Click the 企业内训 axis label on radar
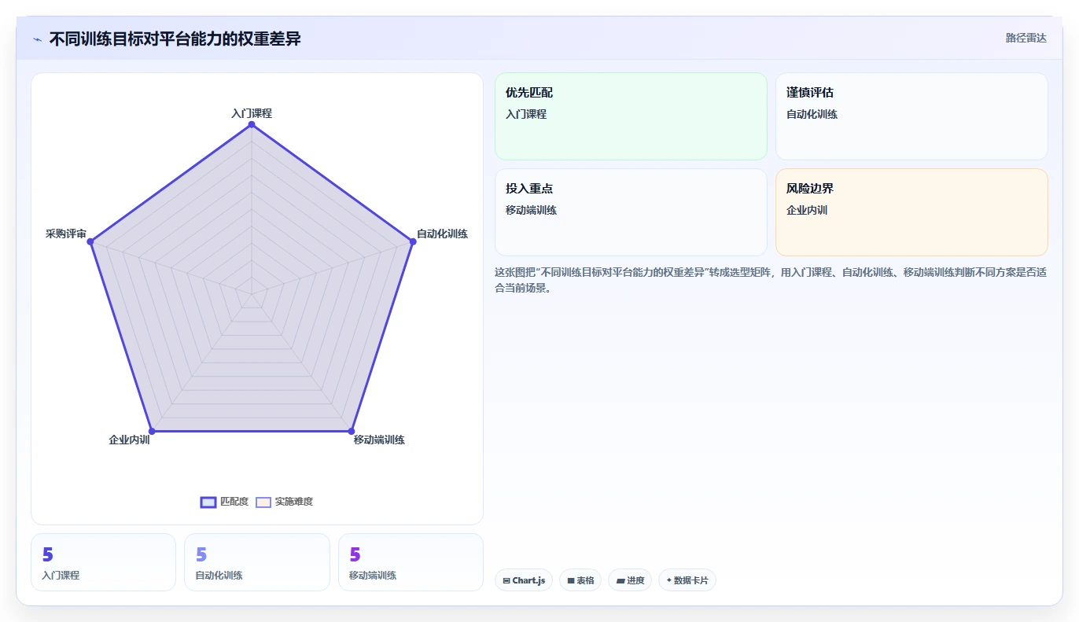1079x622 pixels. (x=129, y=440)
